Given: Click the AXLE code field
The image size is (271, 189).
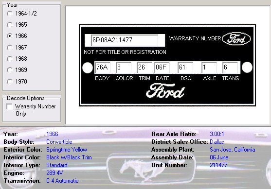Looking at the screenshot, I should [209, 68].
